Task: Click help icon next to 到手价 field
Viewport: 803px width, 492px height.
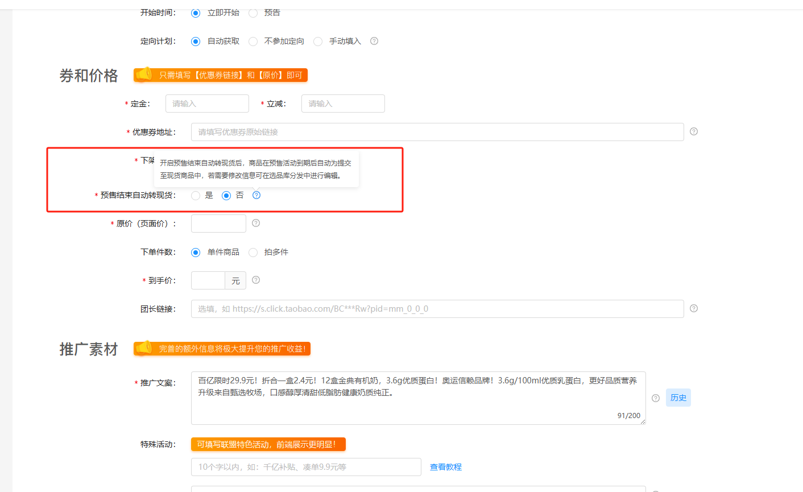Action: coord(256,280)
